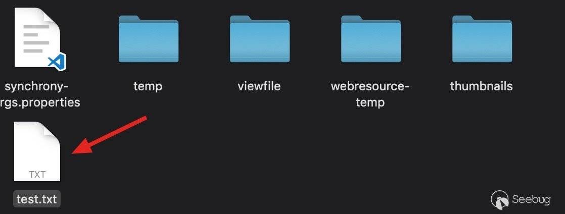The height and width of the screenshot is (214, 565).
Task: Click the webresource-temp folder name label
Action: coord(370,94)
